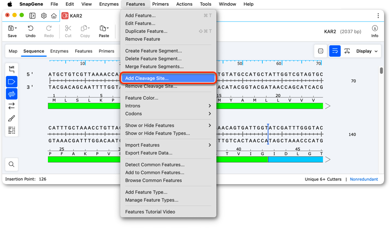The image size is (389, 232).
Task: Go to the home icon
Action: point(54,16)
